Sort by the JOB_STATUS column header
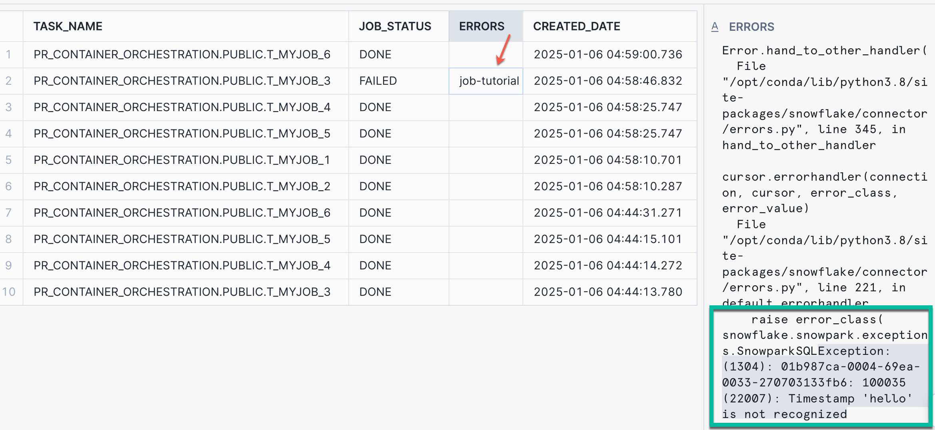Screen dimensions: 935x430 coord(395,26)
